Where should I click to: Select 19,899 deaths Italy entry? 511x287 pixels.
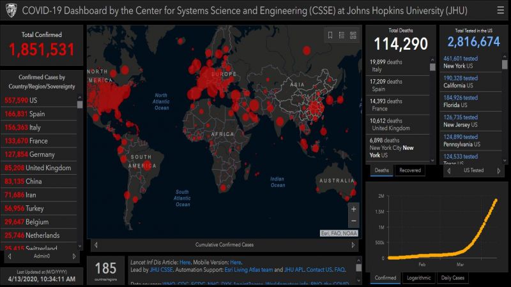point(398,66)
